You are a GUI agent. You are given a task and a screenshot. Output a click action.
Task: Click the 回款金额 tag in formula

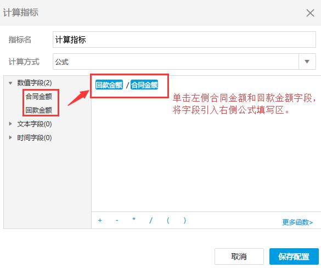click(109, 85)
